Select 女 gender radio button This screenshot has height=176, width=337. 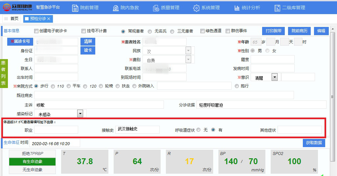coord(267,51)
